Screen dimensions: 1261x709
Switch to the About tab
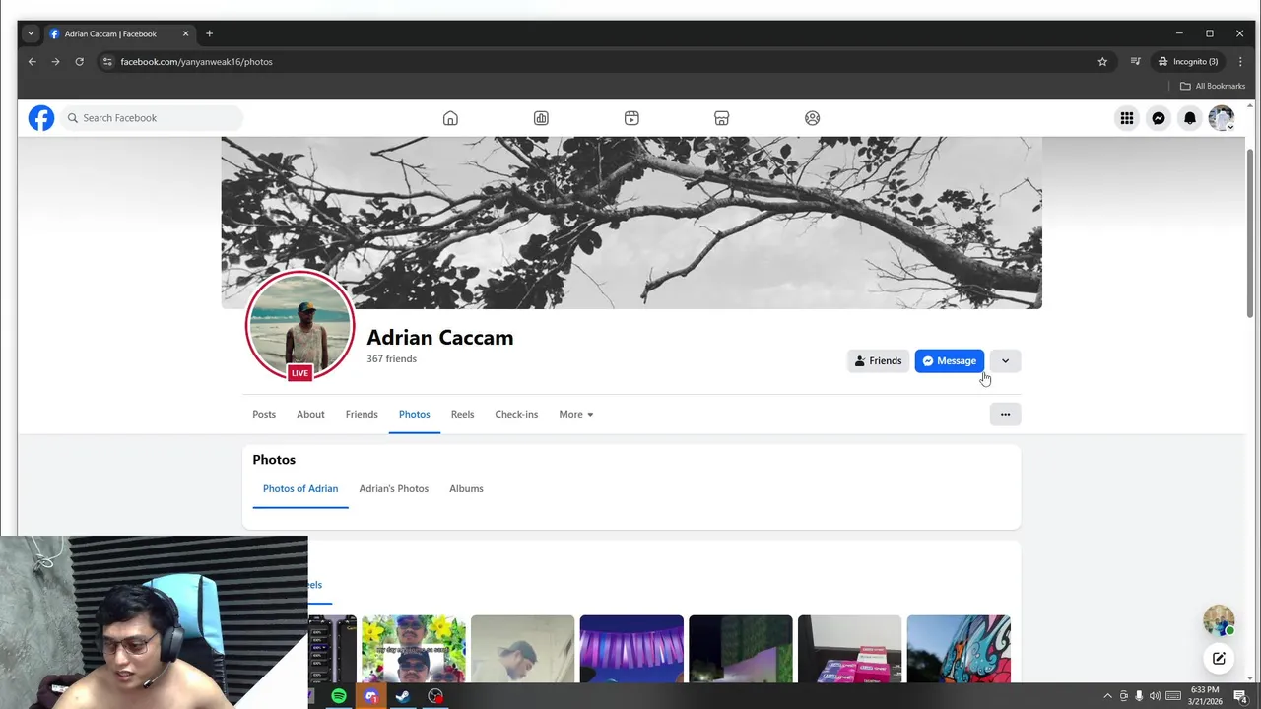click(310, 414)
